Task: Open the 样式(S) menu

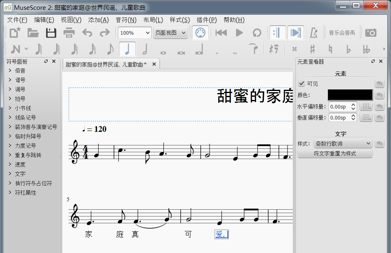Action: tap(180, 20)
